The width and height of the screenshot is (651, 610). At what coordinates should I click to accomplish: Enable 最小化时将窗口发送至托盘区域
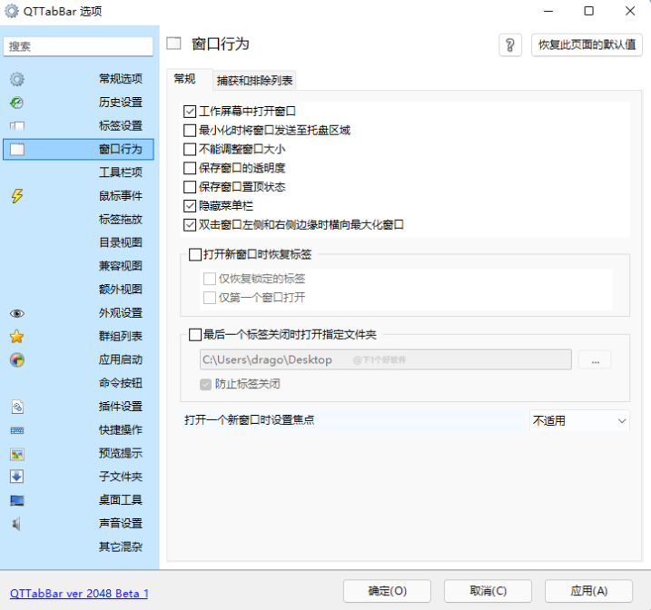tap(190, 131)
